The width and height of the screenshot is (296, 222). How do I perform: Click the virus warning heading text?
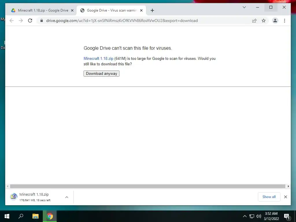(128, 48)
